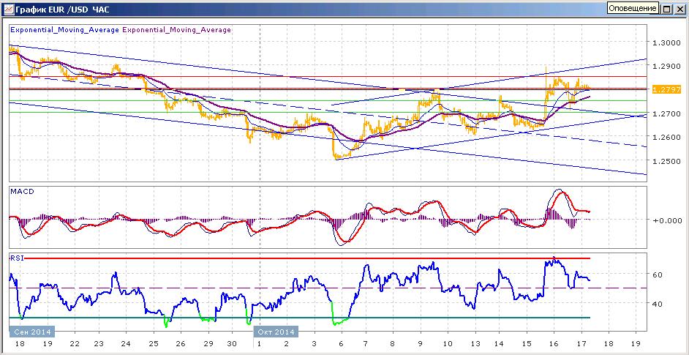This screenshot has width=689, height=355.
Task: Select the blue Exponential_Moving_Average legend label
Action: coord(64,30)
